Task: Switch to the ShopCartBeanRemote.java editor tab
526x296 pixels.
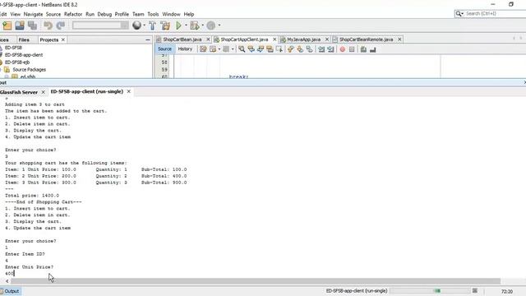Action: (366, 39)
